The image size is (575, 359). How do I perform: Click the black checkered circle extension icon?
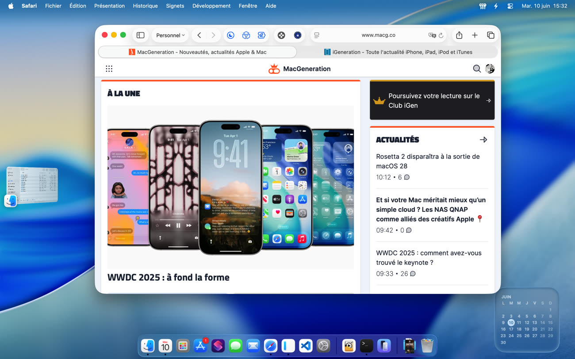281,35
